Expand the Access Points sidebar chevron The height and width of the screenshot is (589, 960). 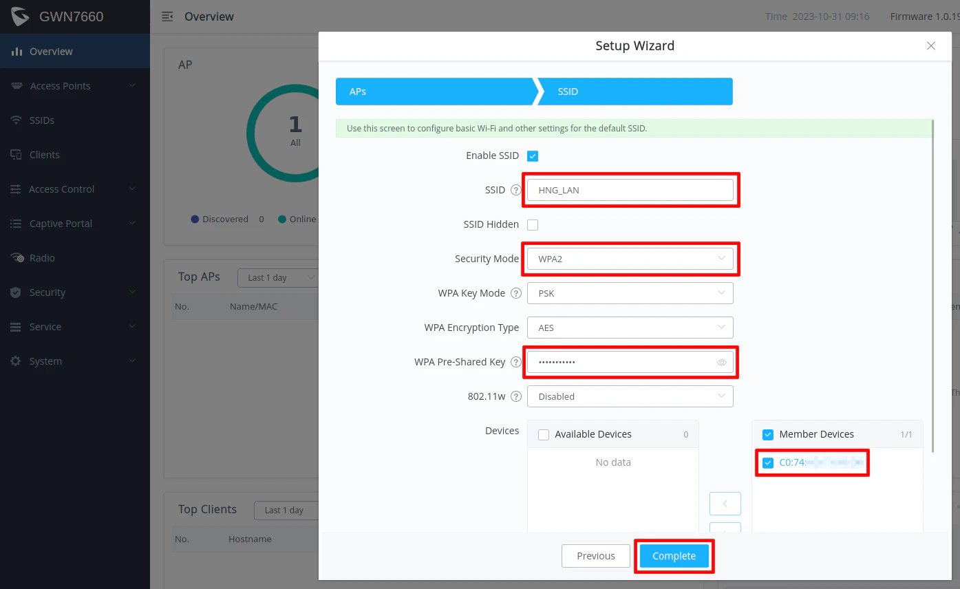[x=132, y=86]
